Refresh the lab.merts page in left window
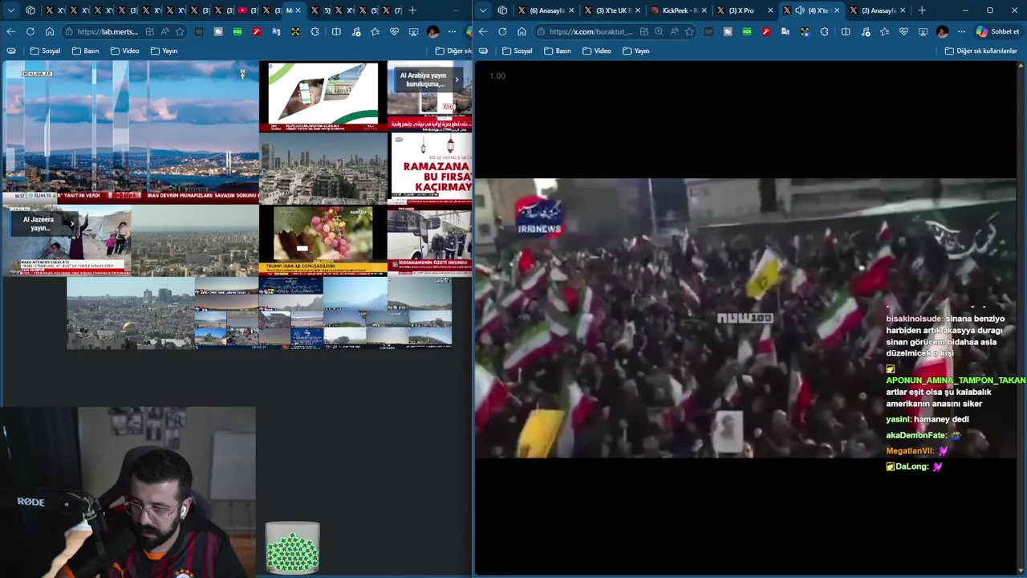This screenshot has height=578, width=1027. [x=30, y=31]
